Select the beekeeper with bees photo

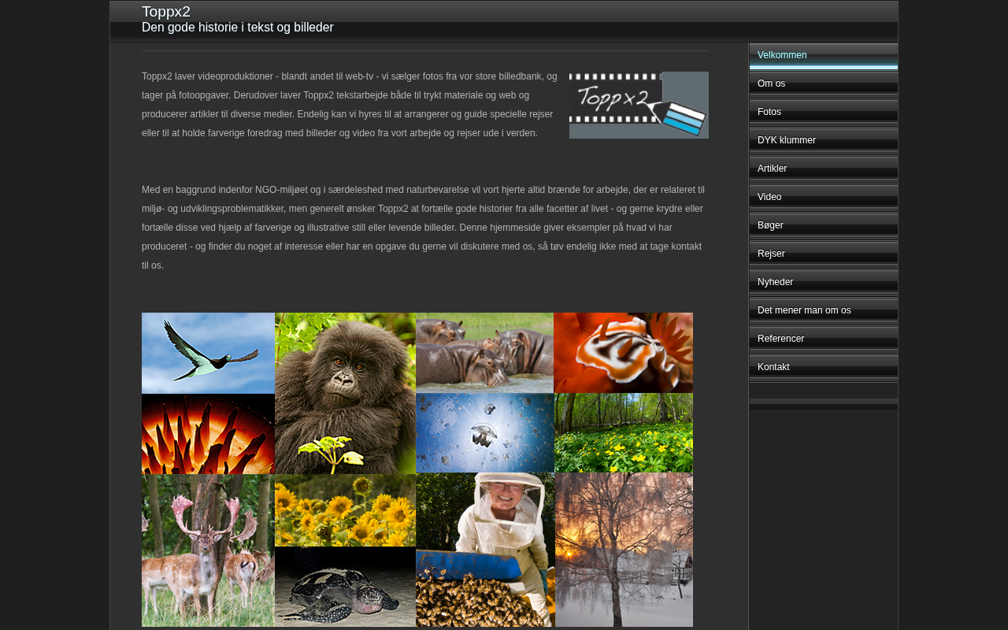tap(485, 549)
